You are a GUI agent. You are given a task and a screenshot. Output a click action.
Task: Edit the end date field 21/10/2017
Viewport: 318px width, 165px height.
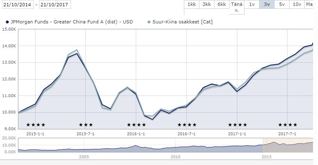point(55,5)
